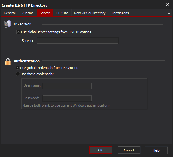This screenshot has width=173, height=157.
Task: Open the tab overflow dropdown arrow
Action: 169,13
